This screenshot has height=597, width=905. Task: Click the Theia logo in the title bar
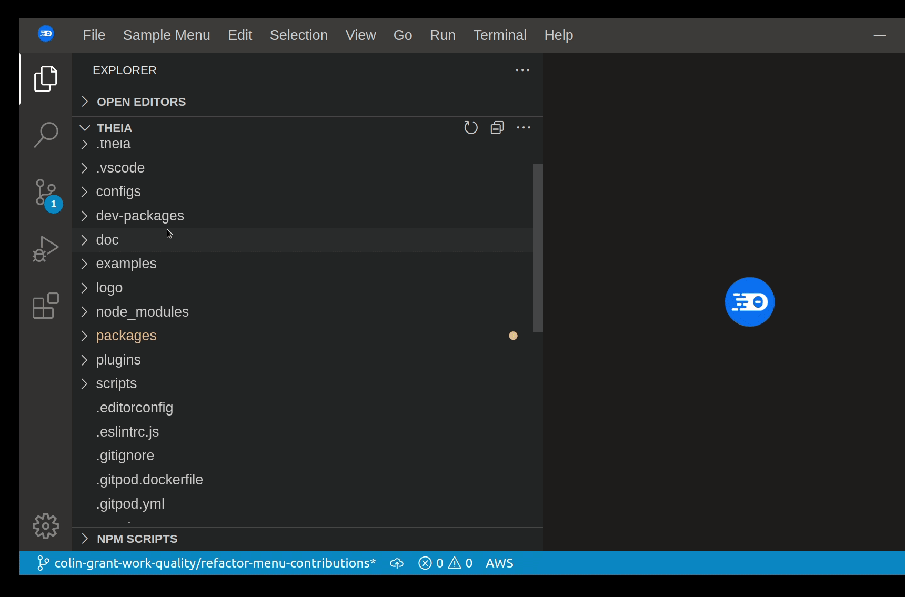(x=46, y=33)
